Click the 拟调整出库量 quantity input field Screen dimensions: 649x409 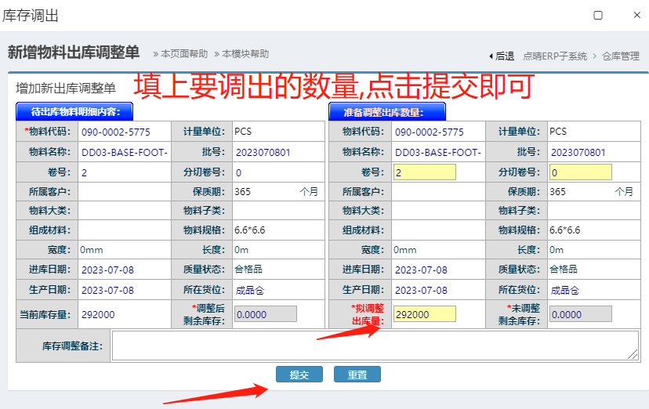coord(424,314)
